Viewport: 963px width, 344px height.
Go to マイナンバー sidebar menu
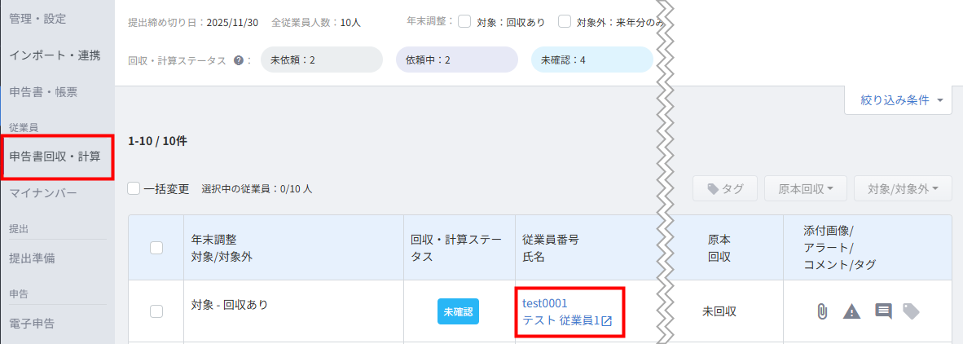[x=43, y=193]
